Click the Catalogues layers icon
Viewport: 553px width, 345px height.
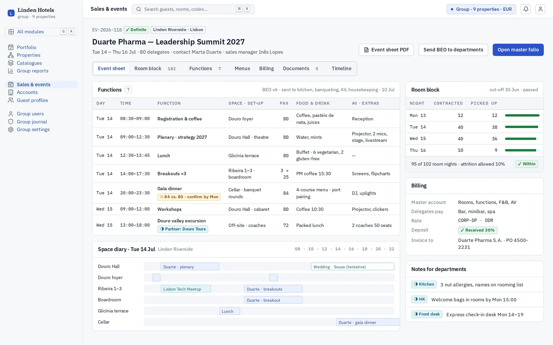coord(11,63)
